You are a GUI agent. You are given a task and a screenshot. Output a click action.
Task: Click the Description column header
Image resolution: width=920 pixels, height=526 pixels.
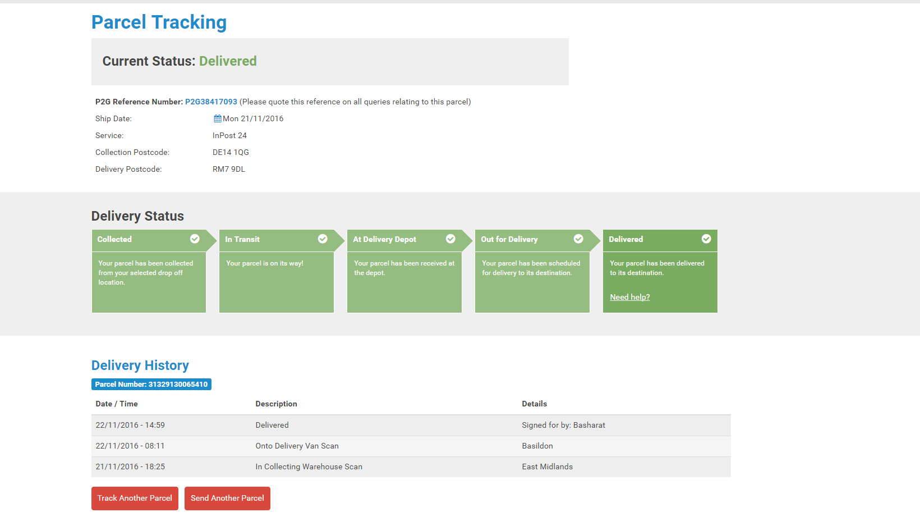pos(277,404)
